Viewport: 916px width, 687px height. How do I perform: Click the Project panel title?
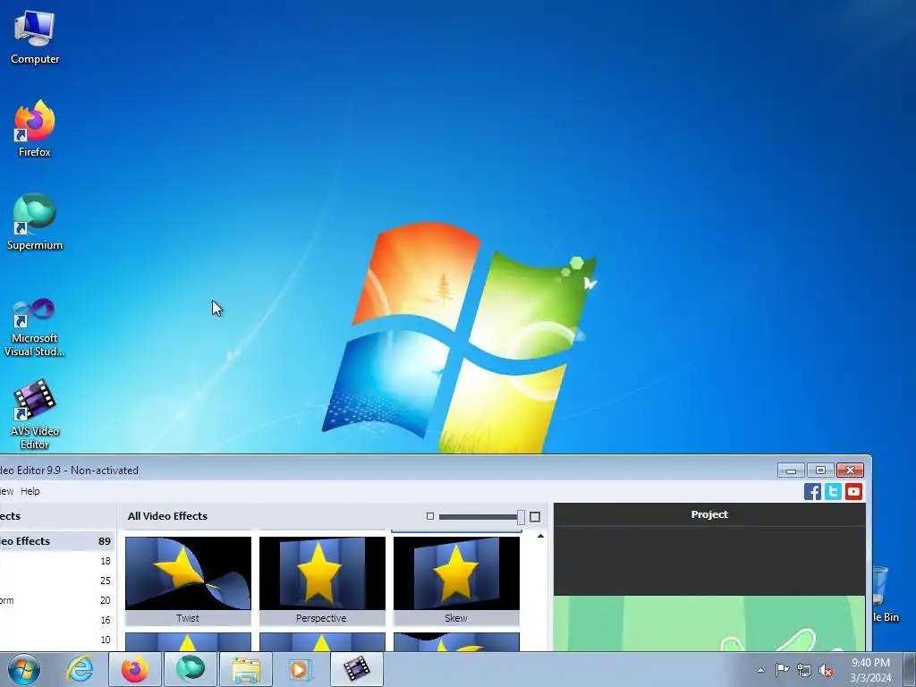(x=709, y=514)
